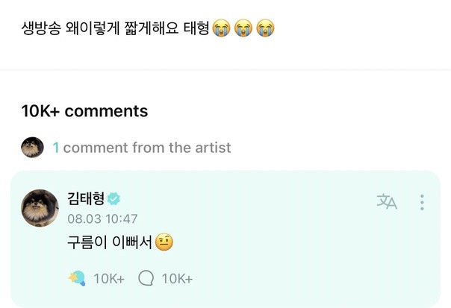Translate the artist's comment with translate icon
451x308 pixels.
[x=387, y=201]
